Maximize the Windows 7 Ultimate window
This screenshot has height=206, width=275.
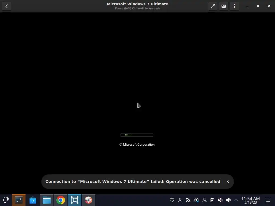258,6
